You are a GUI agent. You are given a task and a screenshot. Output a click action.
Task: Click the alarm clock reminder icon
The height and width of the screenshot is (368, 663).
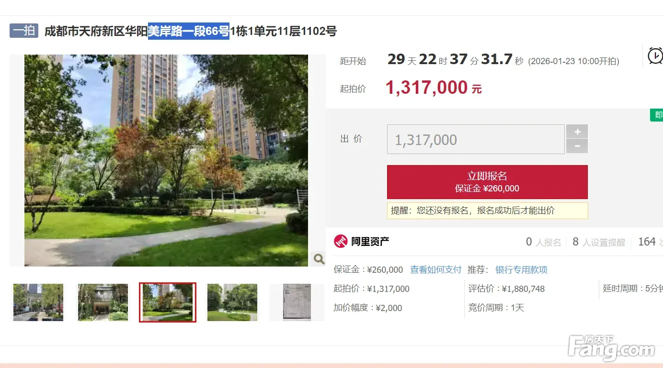pos(655,56)
